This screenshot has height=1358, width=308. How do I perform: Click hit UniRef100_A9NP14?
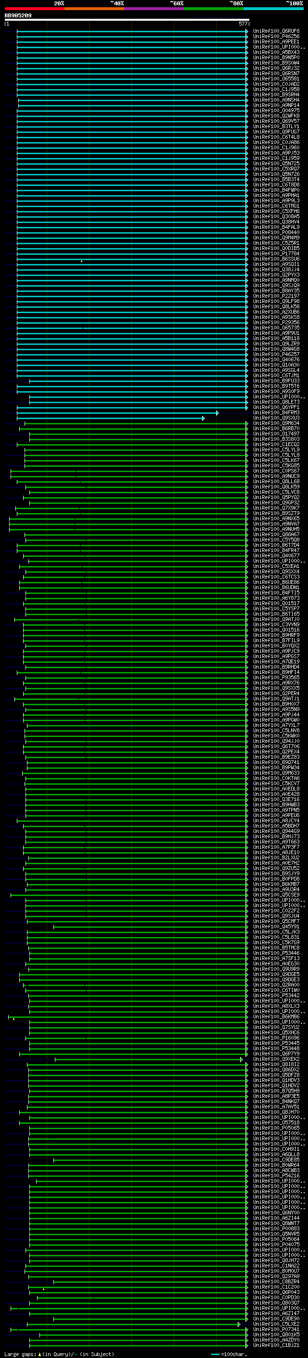(x=276, y=105)
